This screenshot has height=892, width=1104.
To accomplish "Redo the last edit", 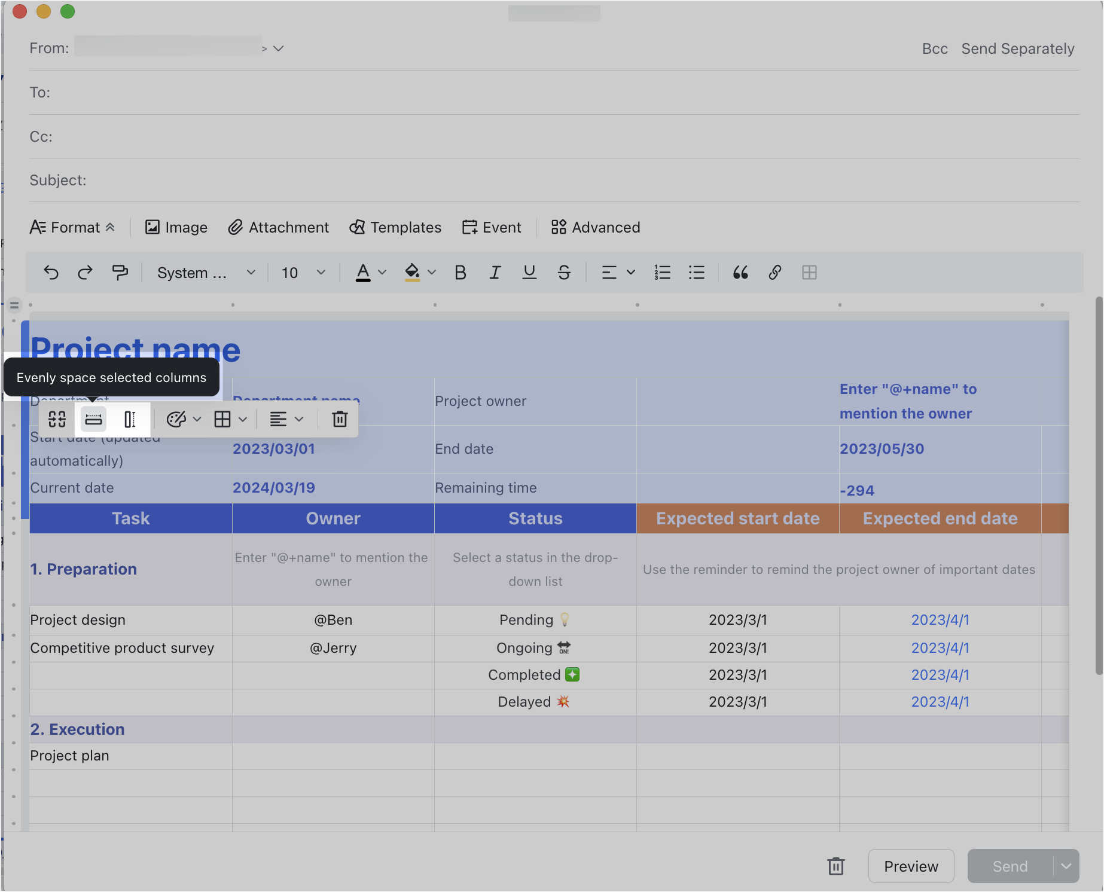I will [x=86, y=273].
